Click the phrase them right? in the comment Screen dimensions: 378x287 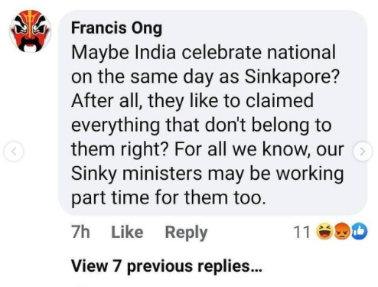[x=119, y=150]
